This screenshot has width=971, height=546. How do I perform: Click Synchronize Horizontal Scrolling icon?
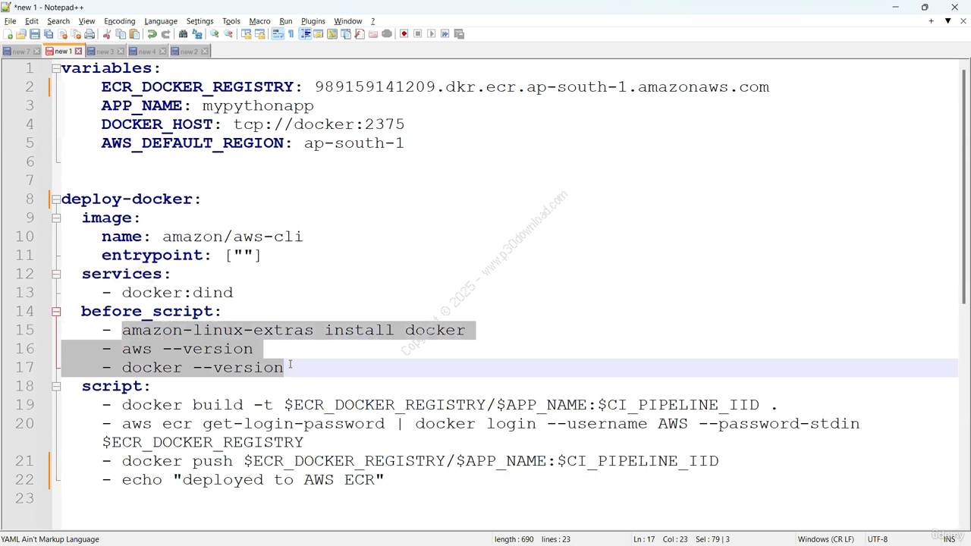(259, 34)
